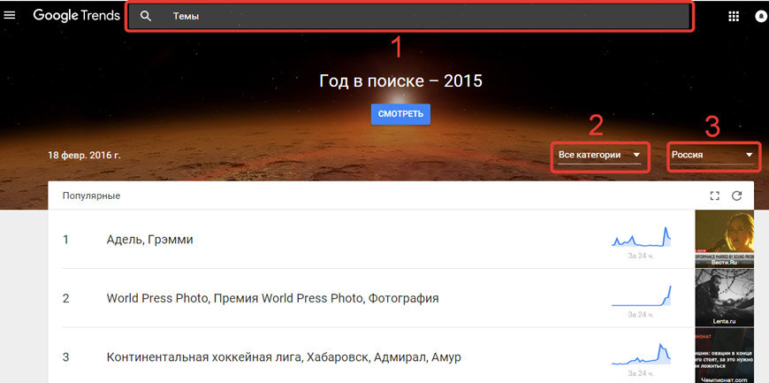Viewport: 769px width, 383px height.
Task: Open the World Press Photo trend row
Action: (371, 298)
